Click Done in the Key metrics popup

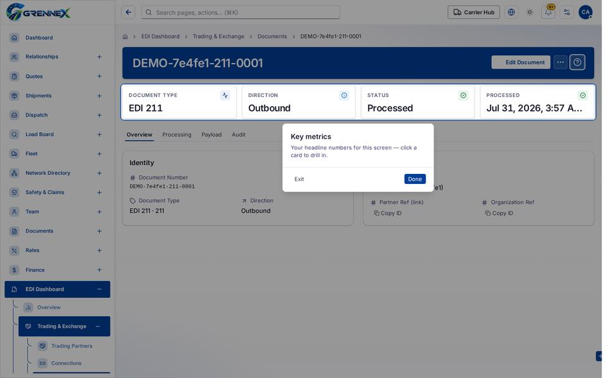pyautogui.click(x=415, y=179)
